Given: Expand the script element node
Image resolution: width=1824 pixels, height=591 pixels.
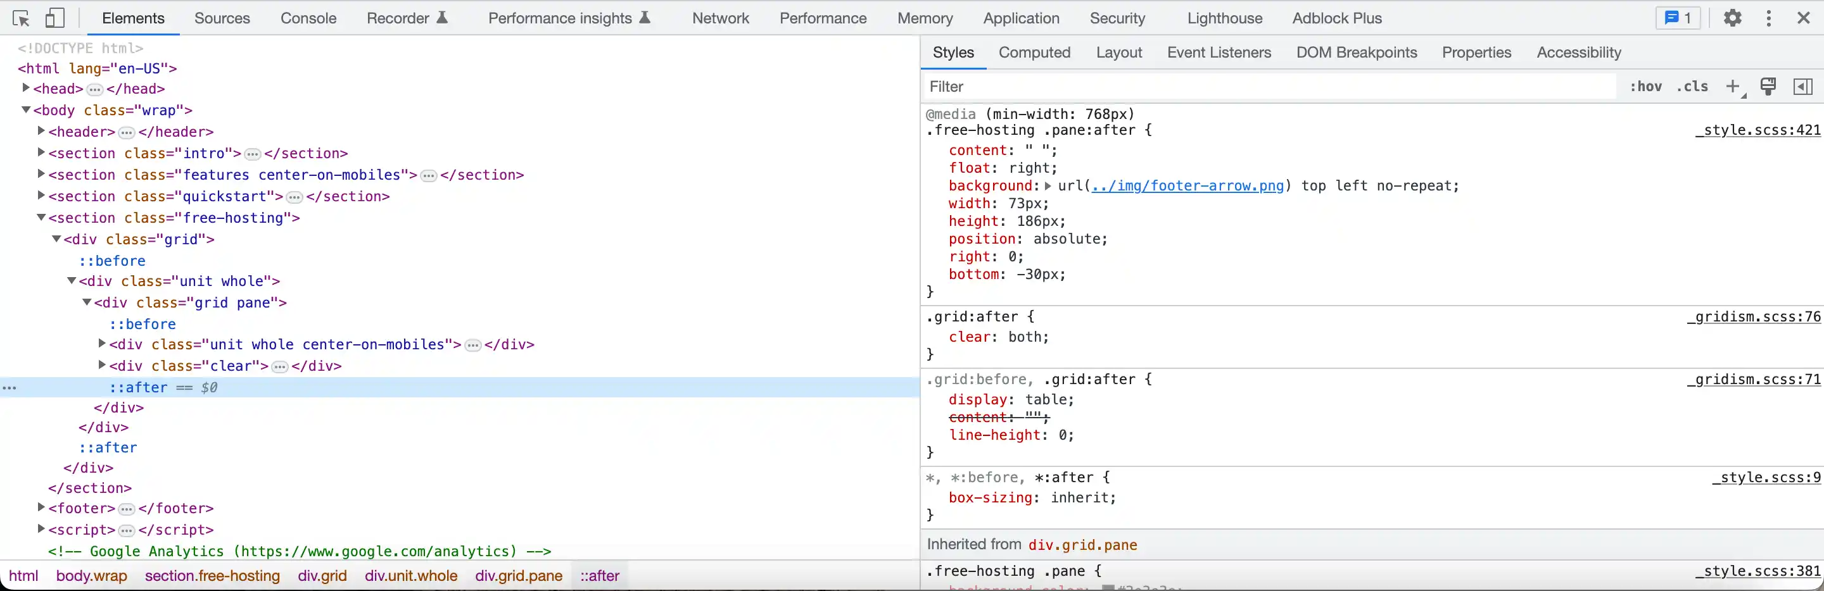Looking at the screenshot, I should [41, 529].
